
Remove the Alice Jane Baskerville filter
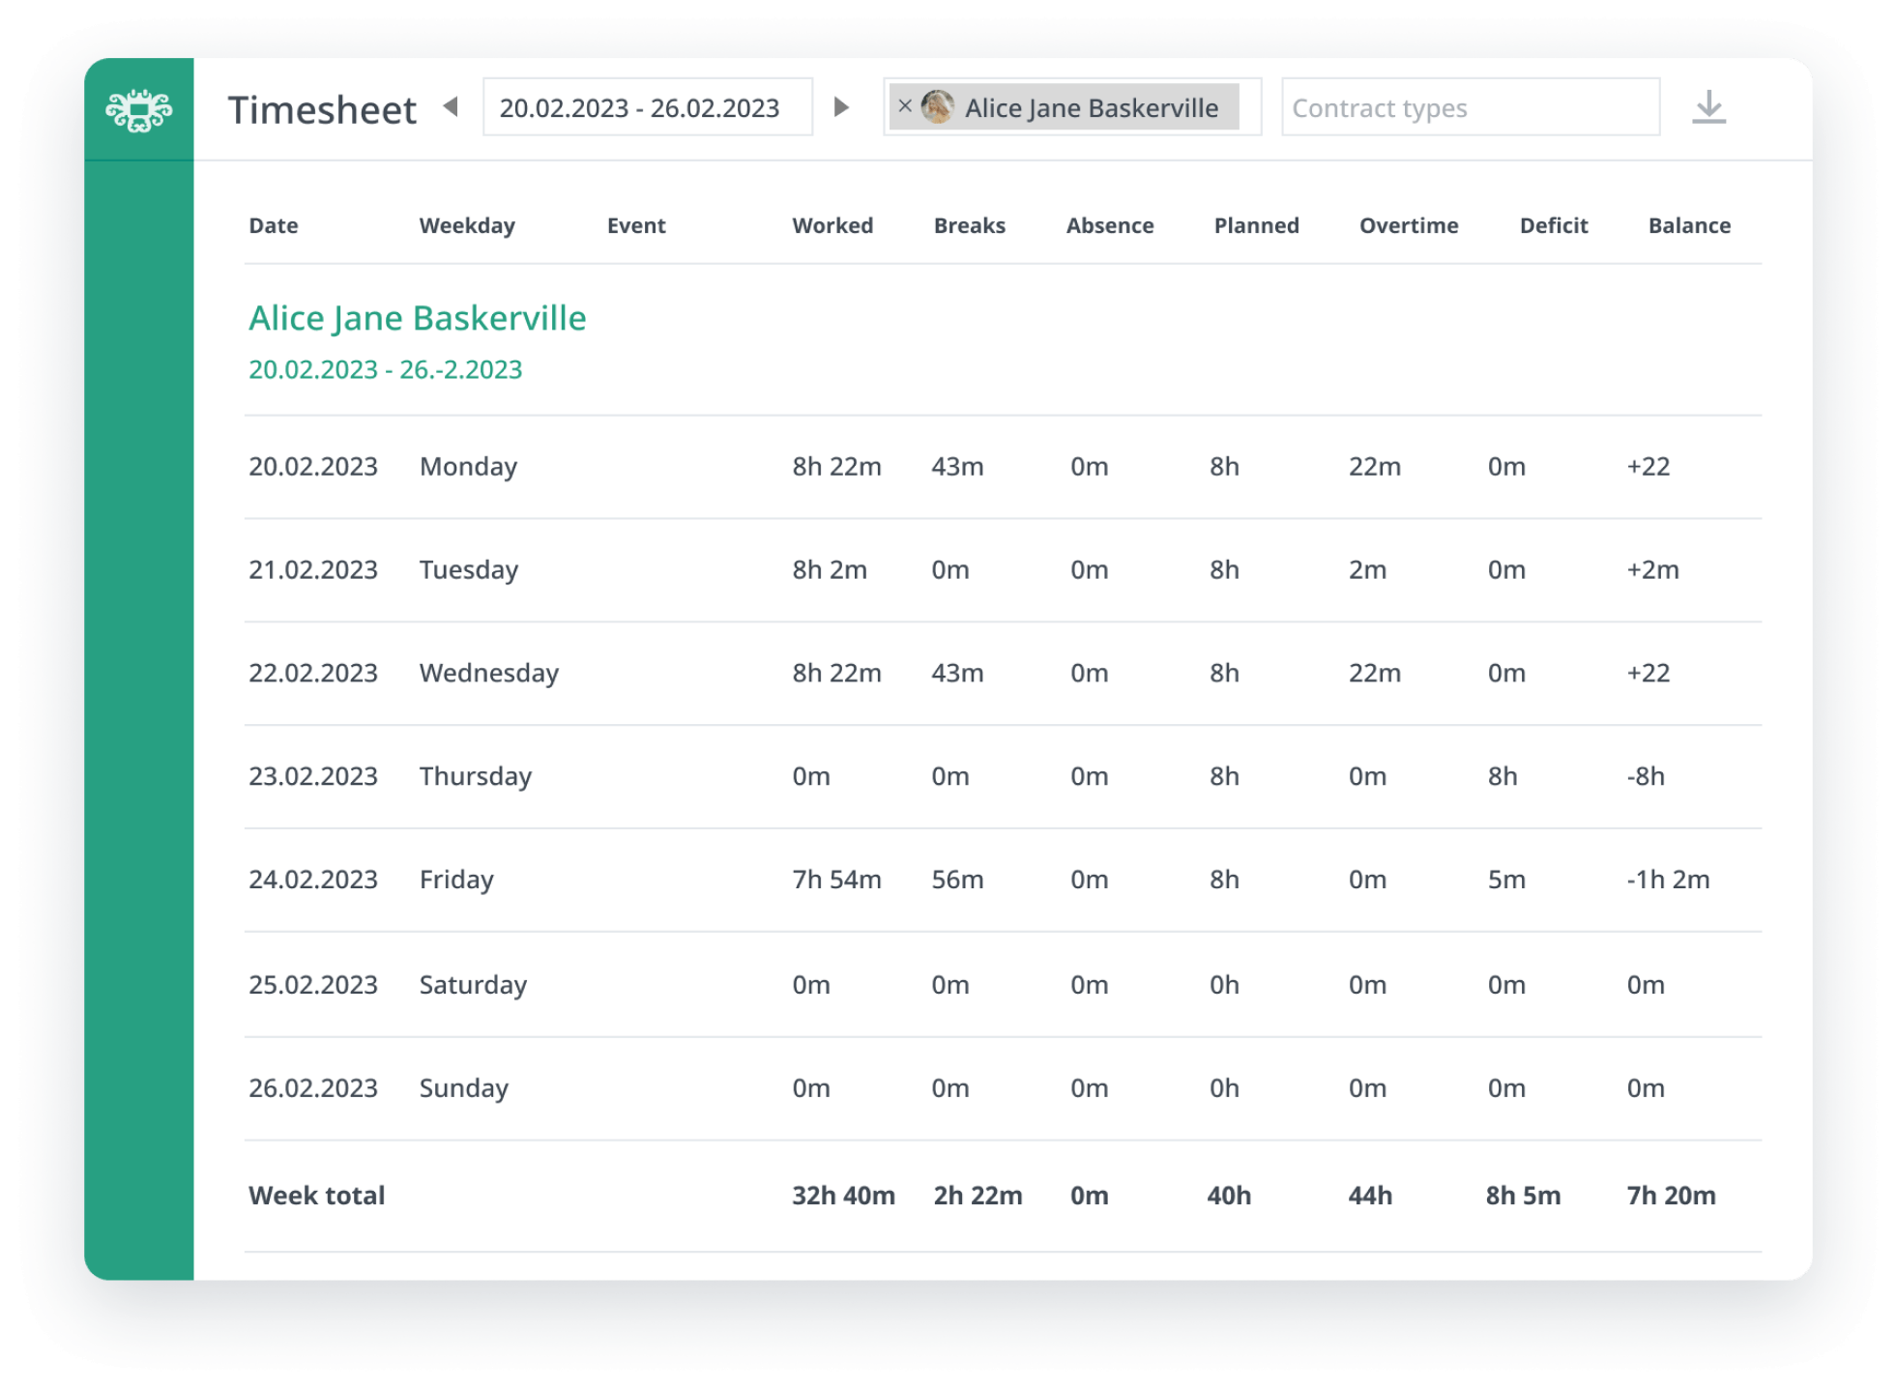906,106
